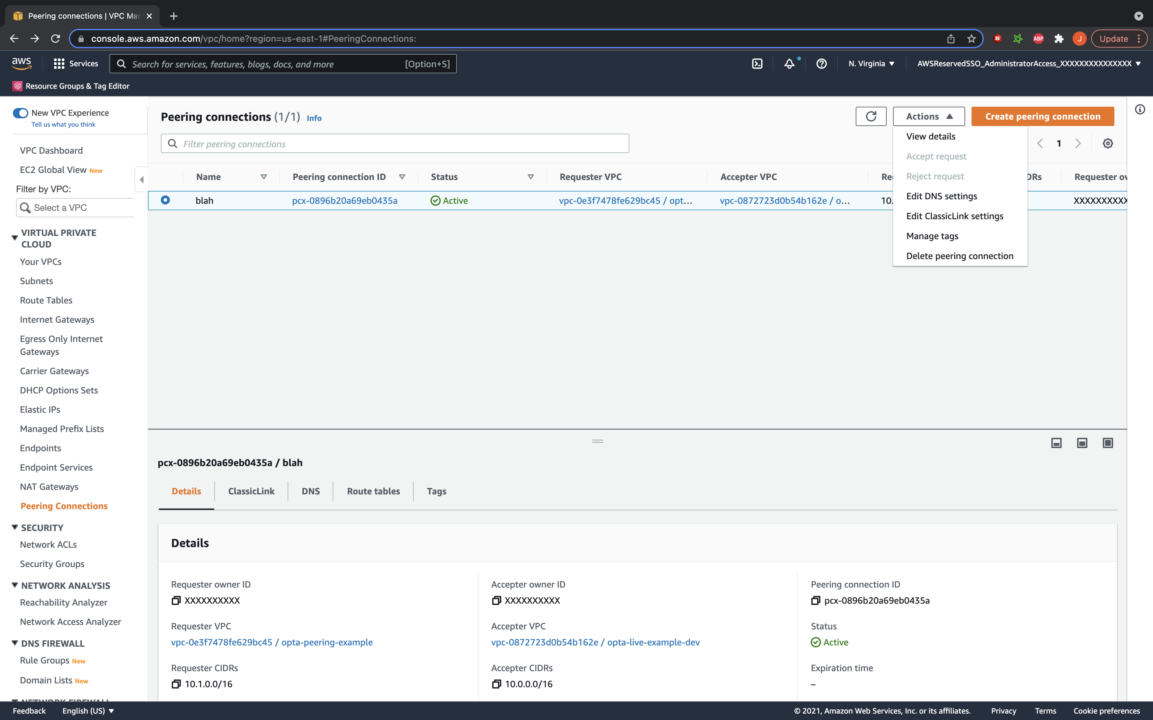Open the pcx-0896b20a69eb0435a link in table

[x=345, y=201]
